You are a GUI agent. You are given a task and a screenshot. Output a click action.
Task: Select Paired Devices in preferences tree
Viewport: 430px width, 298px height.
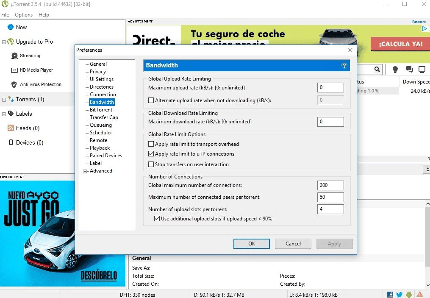[x=105, y=156]
